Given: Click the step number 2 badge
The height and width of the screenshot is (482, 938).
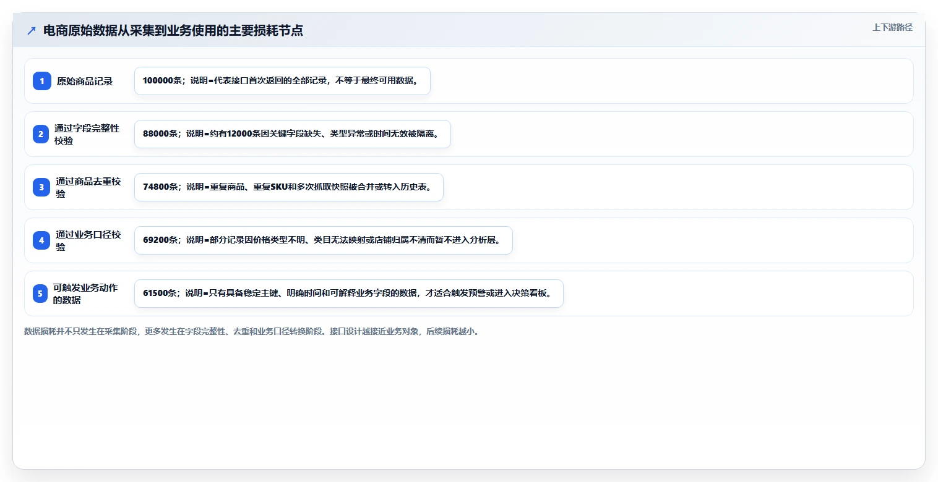Looking at the screenshot, I should point(41,134).
